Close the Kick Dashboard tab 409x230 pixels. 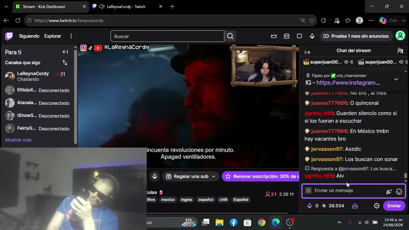84,6
